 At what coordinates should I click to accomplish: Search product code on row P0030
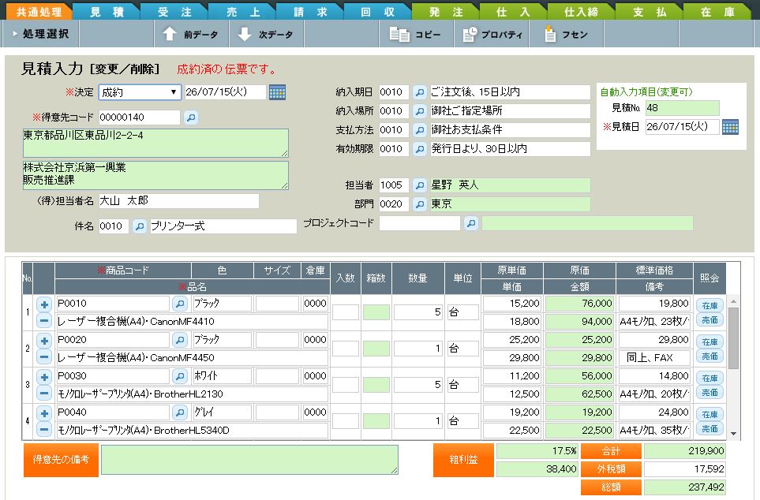(180, 376)
